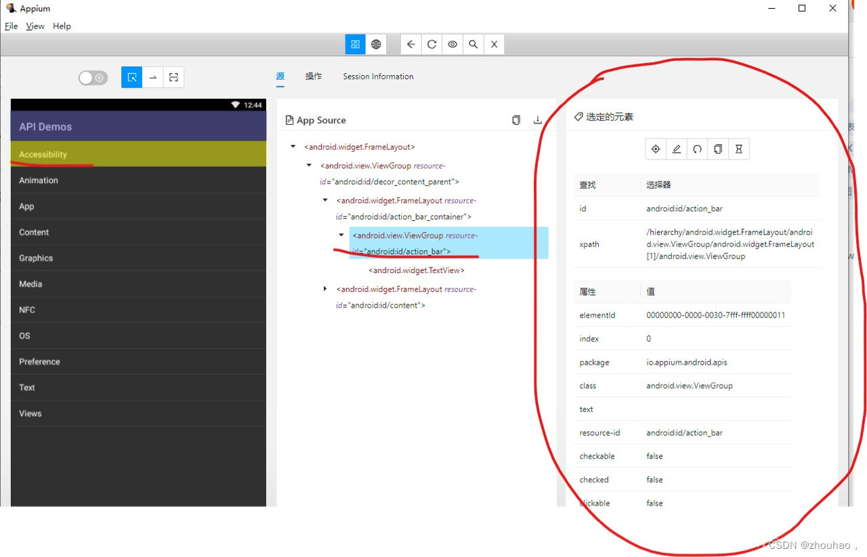The width and height of the screenshot is (867, 557).
Task: Quit session with the X toolbar icon
Action: pyautogui.click(x=494, y=44)
